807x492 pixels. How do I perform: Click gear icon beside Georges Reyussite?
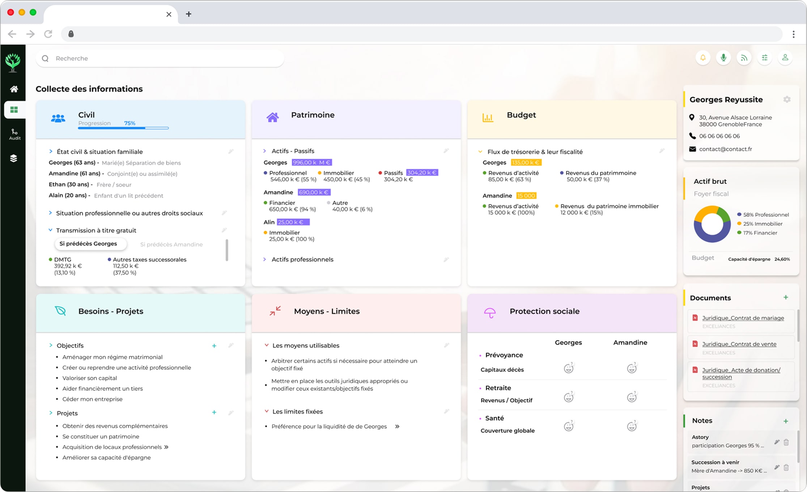[787, 99]
